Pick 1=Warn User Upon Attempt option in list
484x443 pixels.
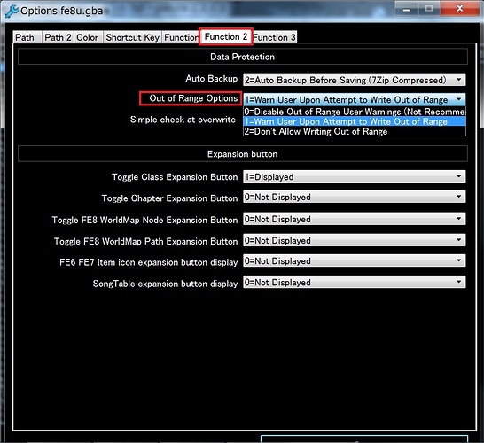[355, 121]
